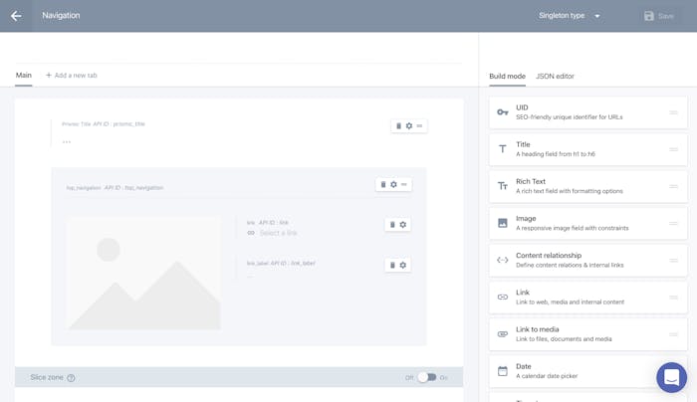Click drag handle on Rich Text card
The image size is (697, 402).
pyautogui.click(x=673, y=186)
